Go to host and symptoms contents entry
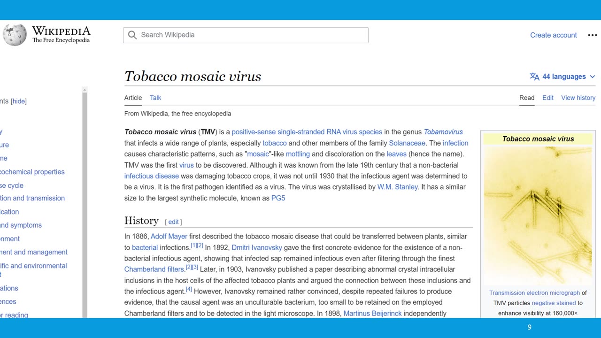 (21, 225)
